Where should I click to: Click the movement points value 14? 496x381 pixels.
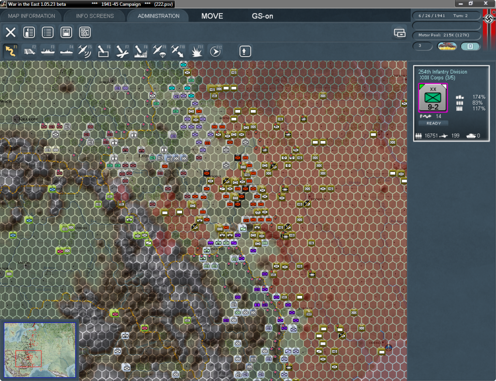point(438,116)
